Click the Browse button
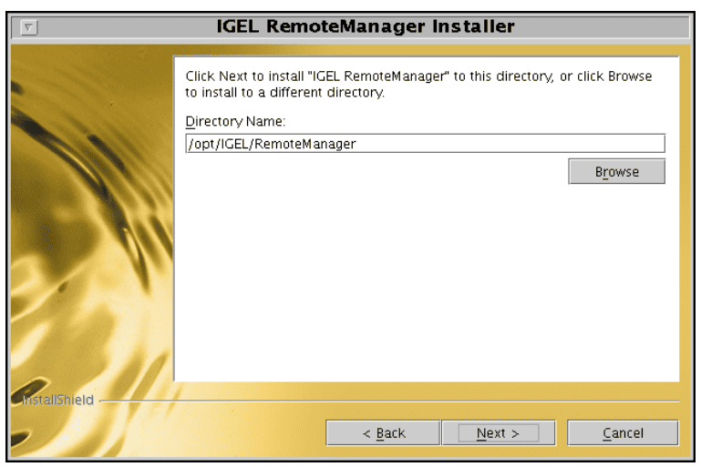This screenshot has height=467, width=701. pos(616,171)
